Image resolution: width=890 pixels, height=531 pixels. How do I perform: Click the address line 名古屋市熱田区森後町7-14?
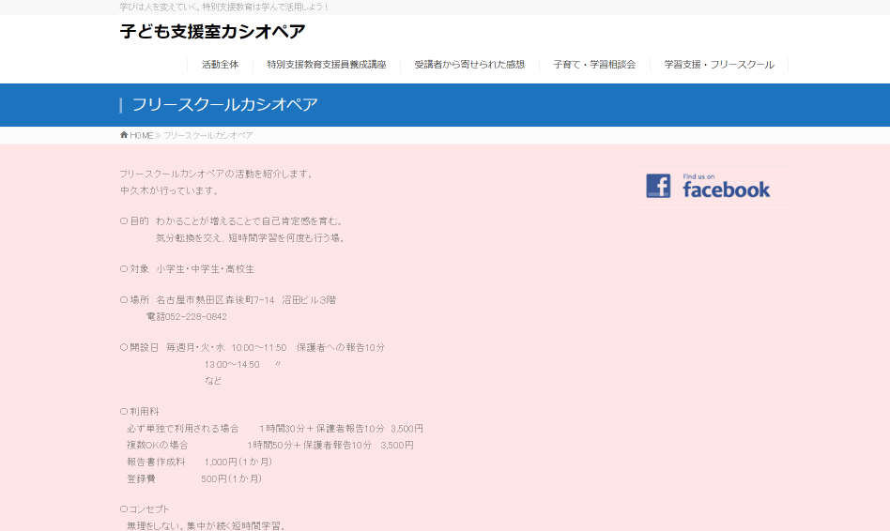point(216,300)
